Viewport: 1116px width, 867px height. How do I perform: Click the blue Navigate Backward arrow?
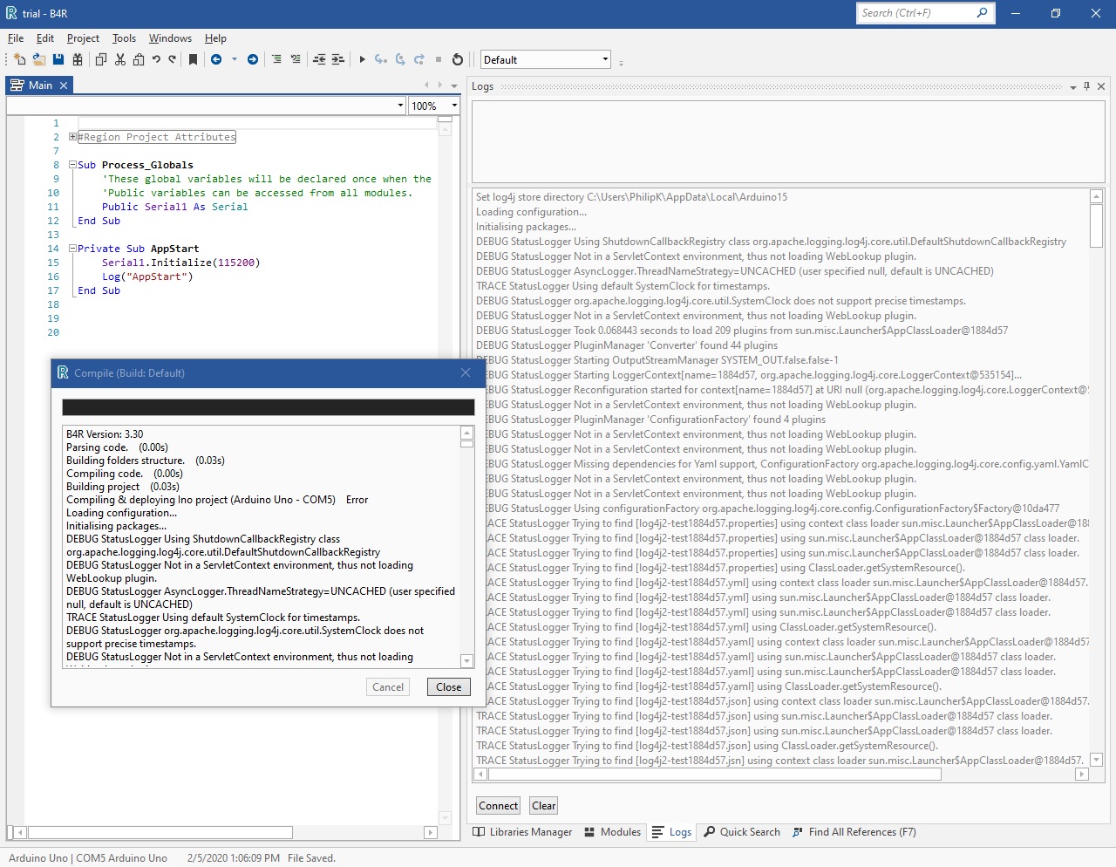[x=216, y=59]
